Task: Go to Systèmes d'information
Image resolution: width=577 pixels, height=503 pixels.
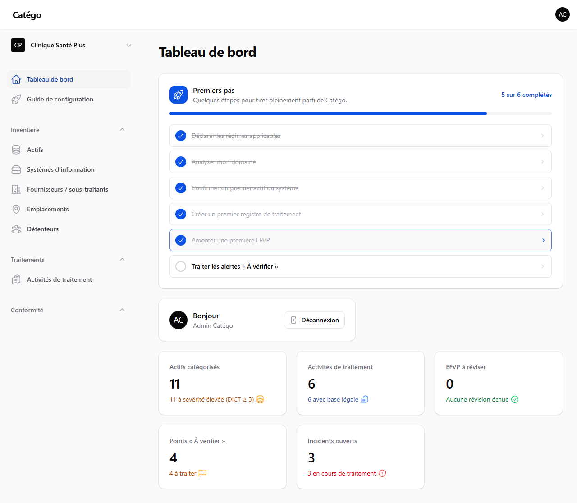Action: [69, 169]
